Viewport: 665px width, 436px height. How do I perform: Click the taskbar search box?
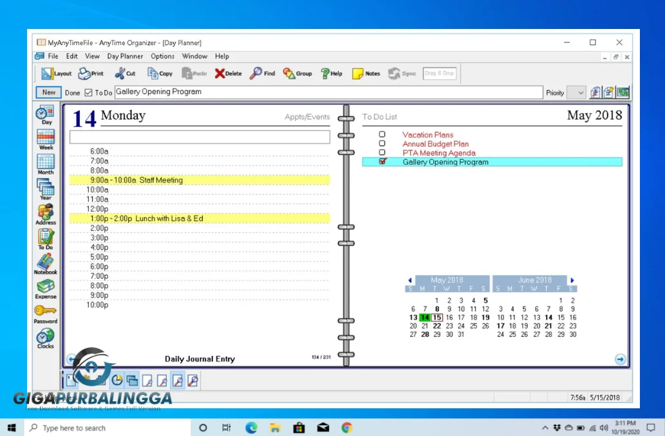coord(108,428)
